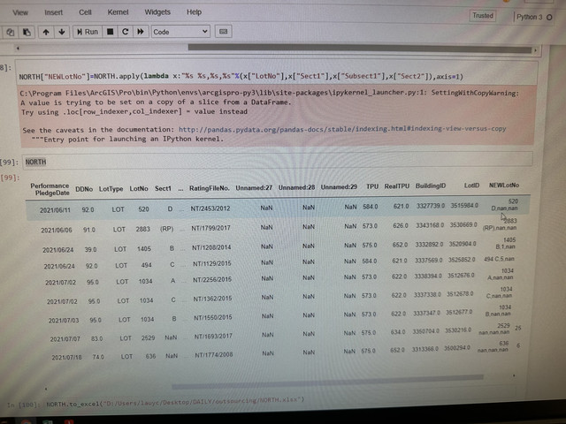Click the paste cells icon

pos(27,32)
